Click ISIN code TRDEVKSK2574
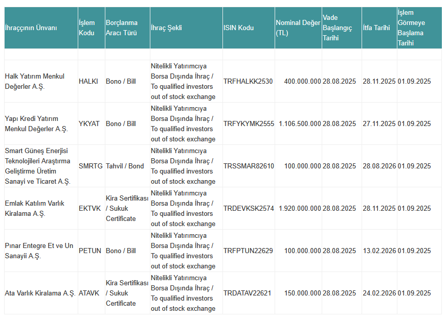This screenshot has height=321, width=448. pos(249,208)
